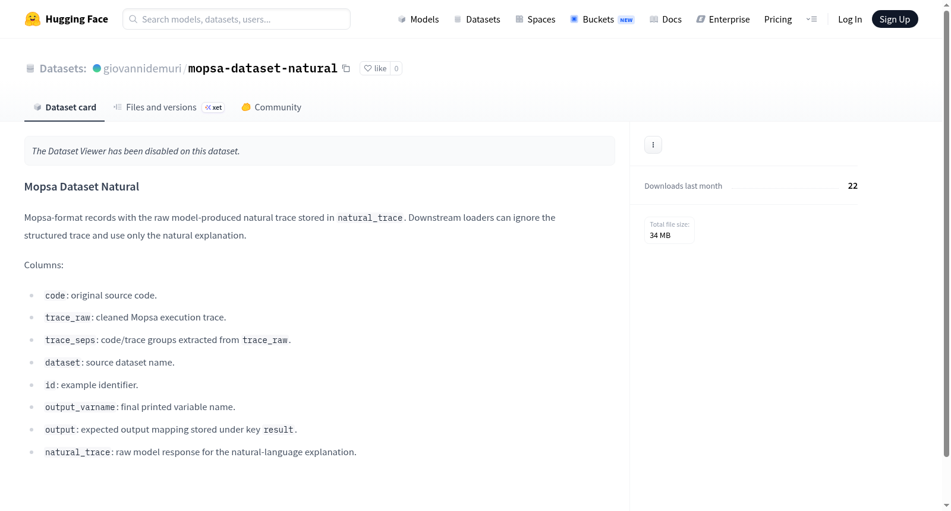Switch to Files and versions tab
Screen dimensions: 951x511
169,107
